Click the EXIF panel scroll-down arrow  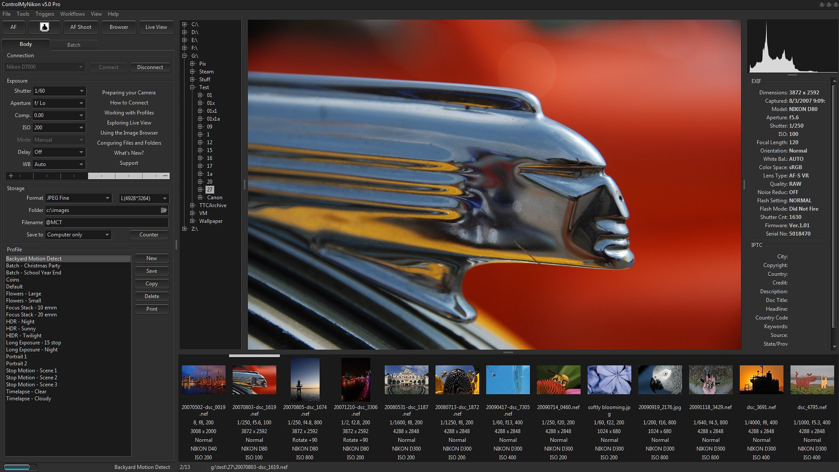pos(834,346)
